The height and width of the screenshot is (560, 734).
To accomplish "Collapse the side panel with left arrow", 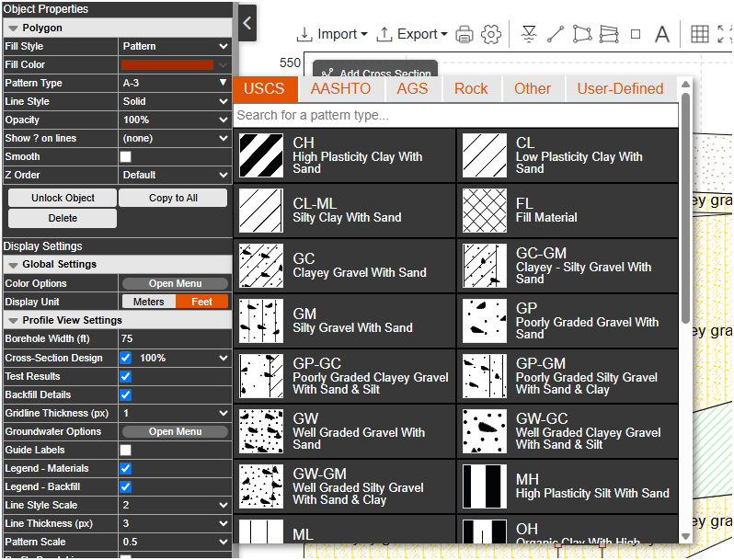I will [x=247, y=23].
